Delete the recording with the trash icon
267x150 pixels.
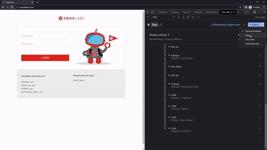188,17
